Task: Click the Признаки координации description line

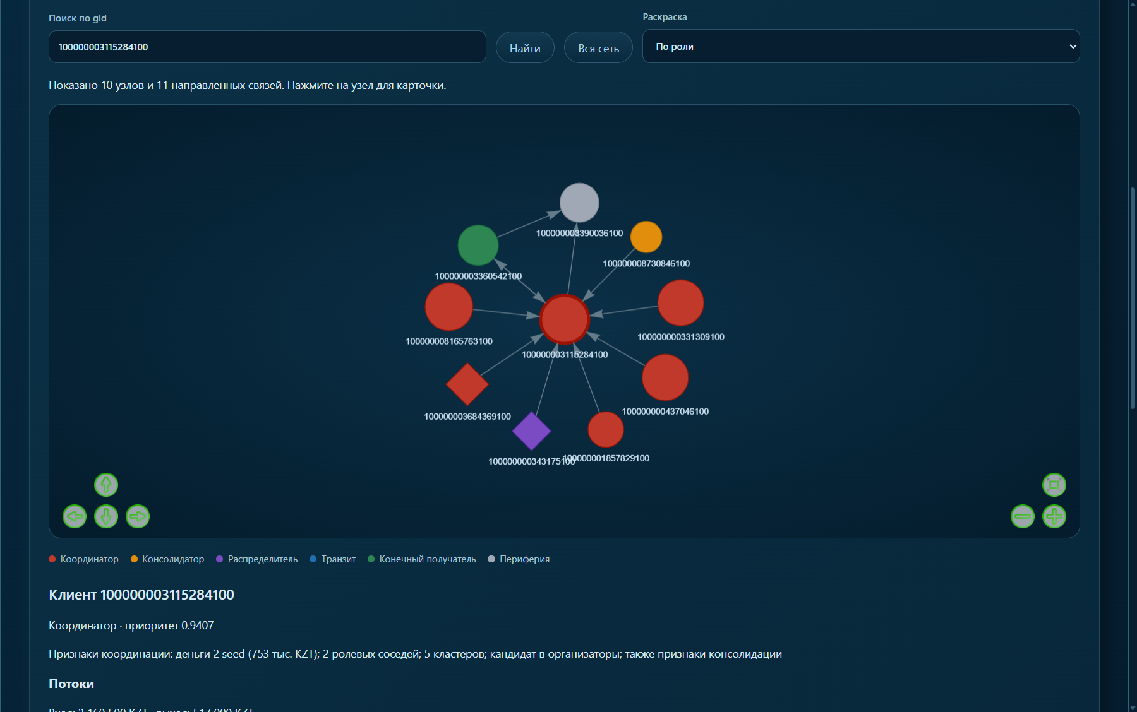Action: click(x=415, y=654)
